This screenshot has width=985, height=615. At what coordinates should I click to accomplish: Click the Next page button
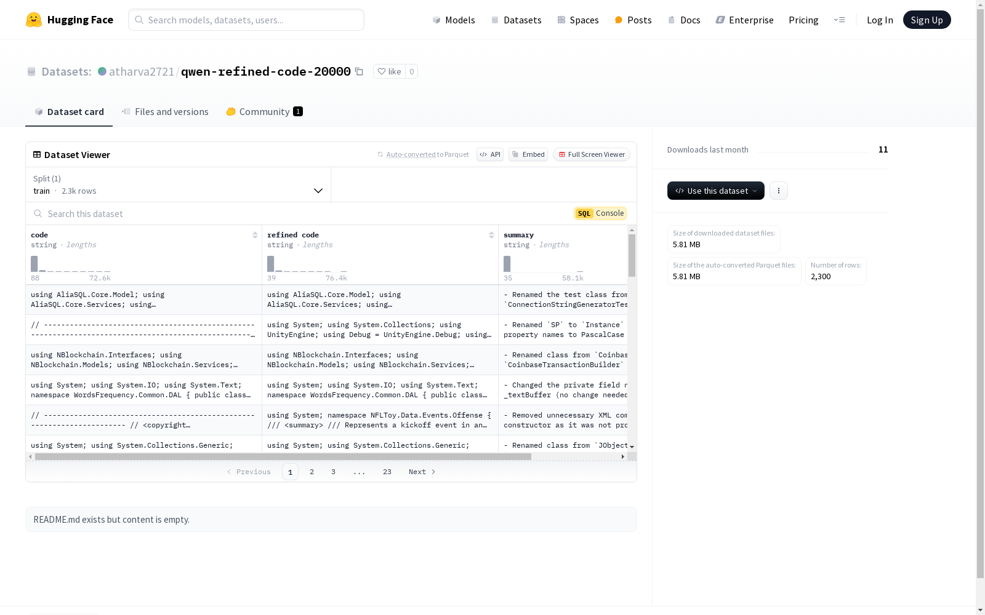(422, 472)
